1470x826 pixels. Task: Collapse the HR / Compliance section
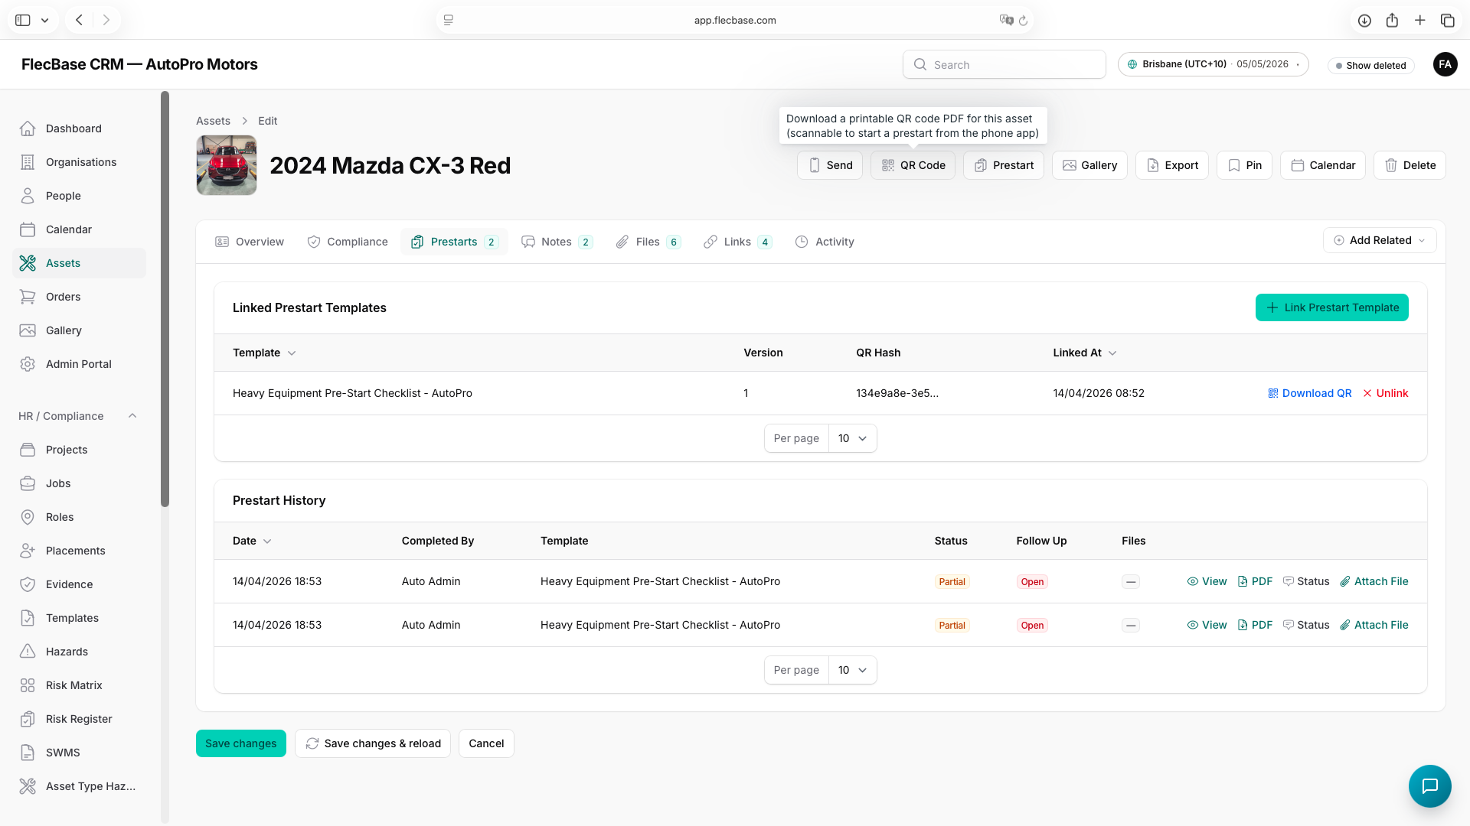132,416
